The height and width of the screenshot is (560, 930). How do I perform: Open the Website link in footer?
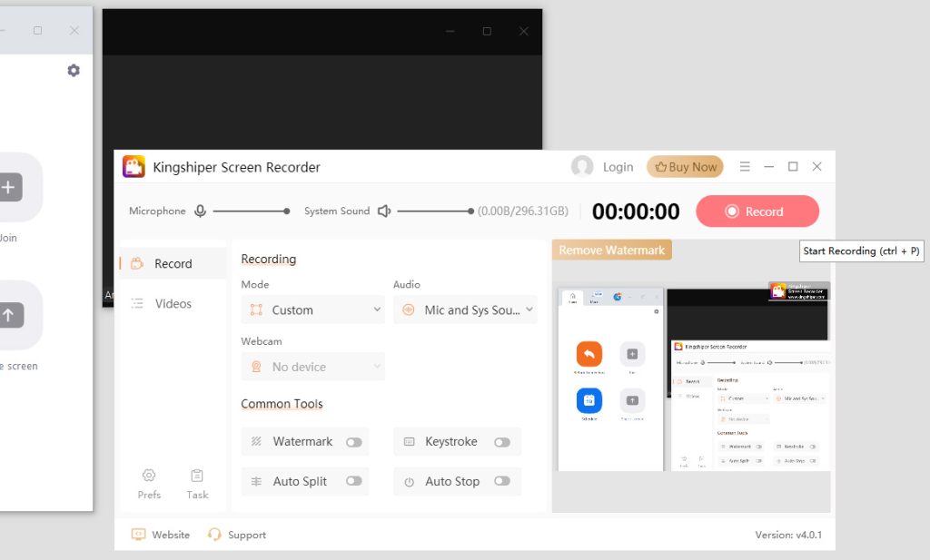(171, 535)
